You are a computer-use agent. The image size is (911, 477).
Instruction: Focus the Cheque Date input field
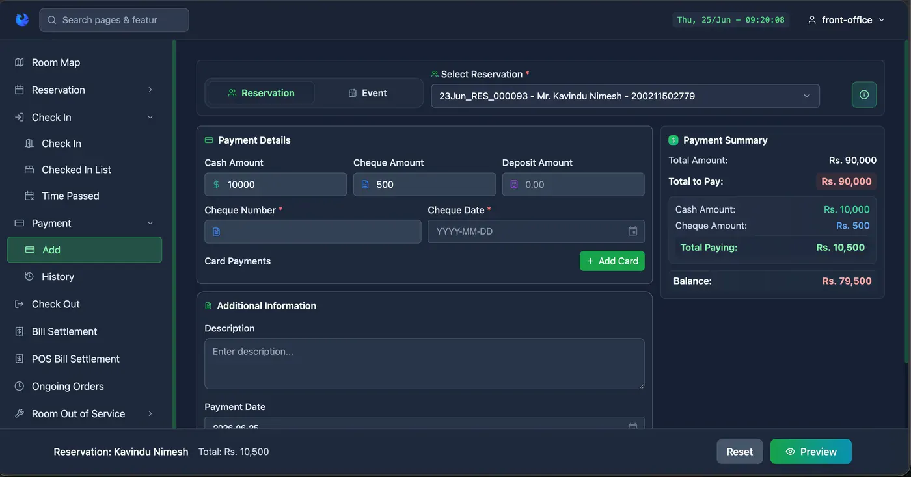(536, 231)
